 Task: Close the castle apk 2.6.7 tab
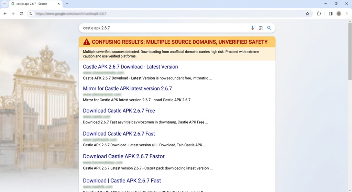58,4
